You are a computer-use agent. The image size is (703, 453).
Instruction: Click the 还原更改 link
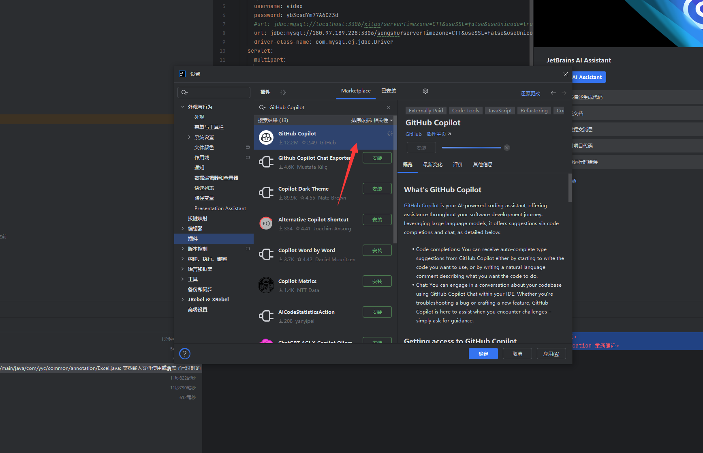coord(530,93)
